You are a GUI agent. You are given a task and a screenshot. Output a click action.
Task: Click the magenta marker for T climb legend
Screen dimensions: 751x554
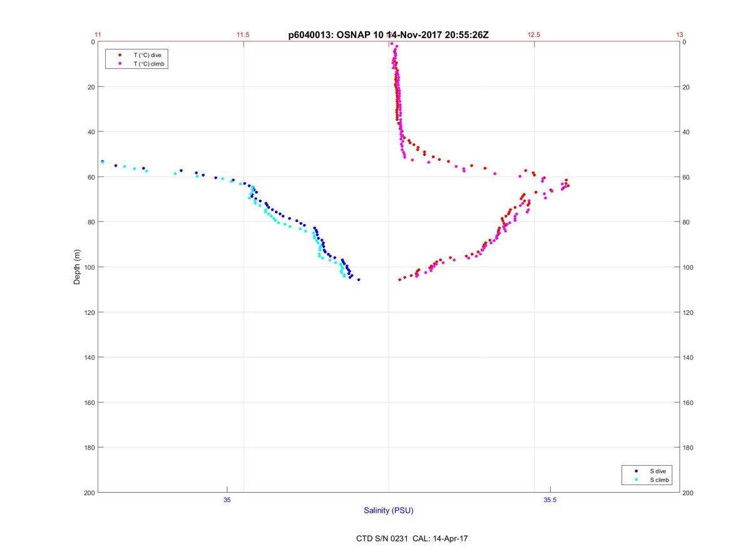click(119, 64)
